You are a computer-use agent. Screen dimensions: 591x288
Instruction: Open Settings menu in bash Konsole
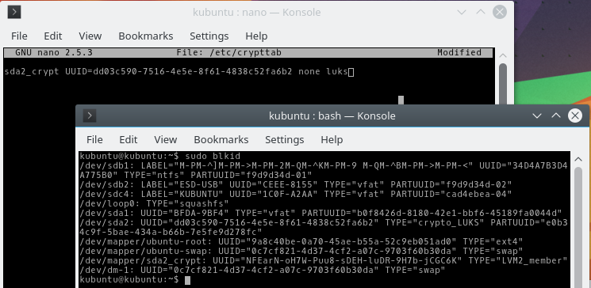[x=285, y=140]
